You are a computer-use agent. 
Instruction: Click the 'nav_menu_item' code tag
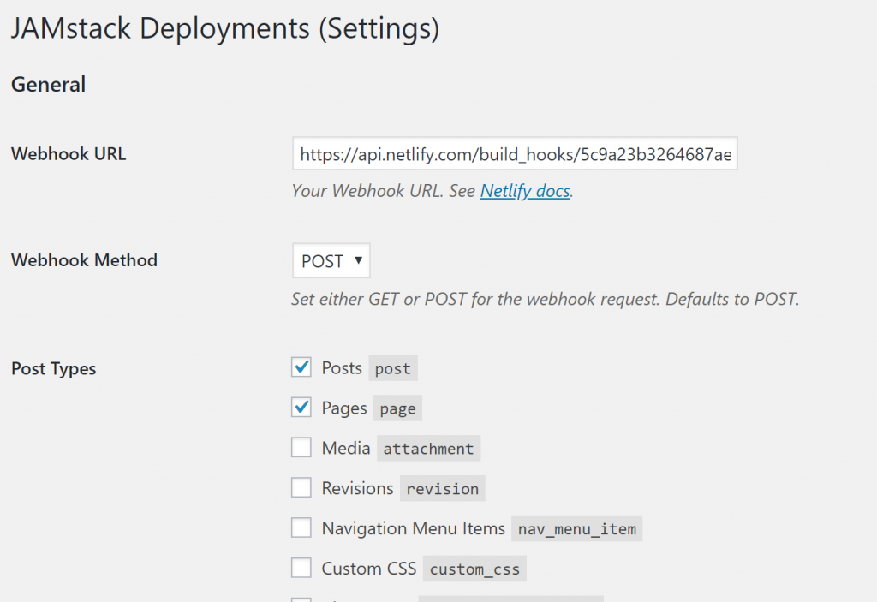coord(576,529)
